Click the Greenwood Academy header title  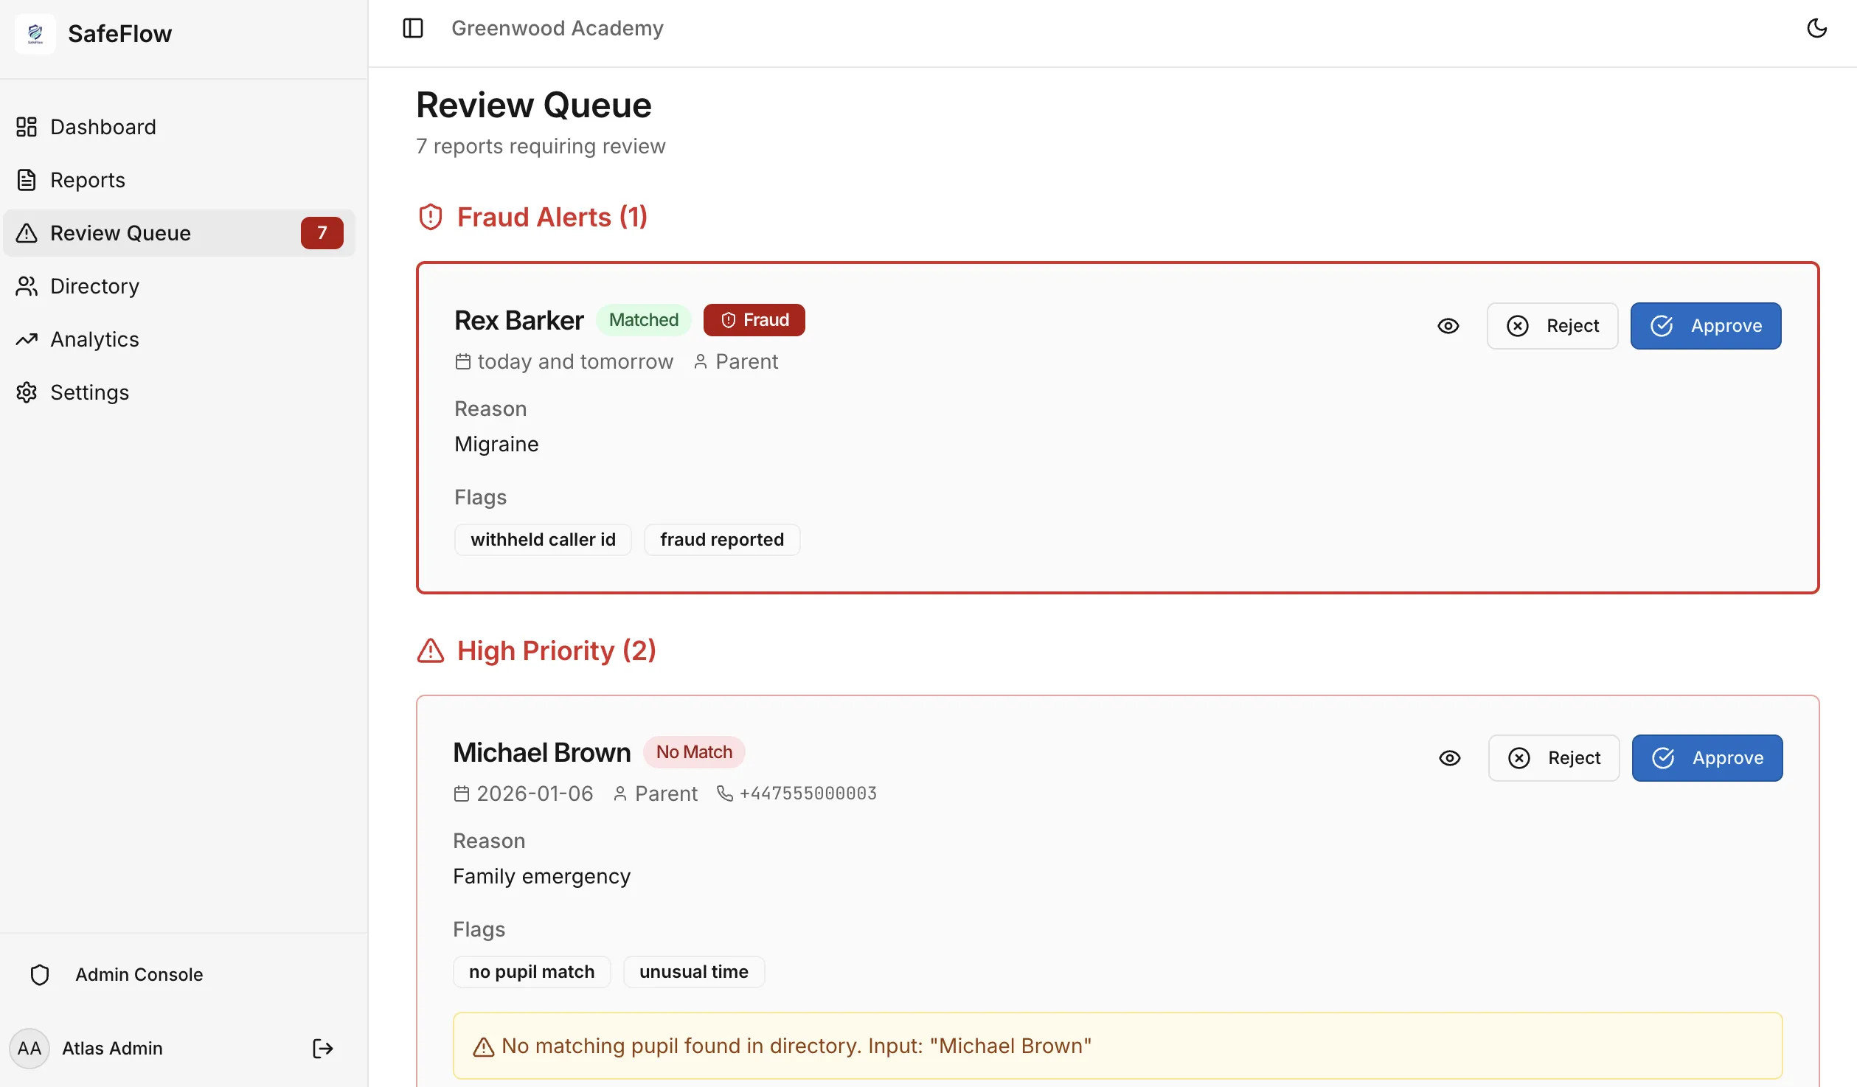(x=558, y=28)
